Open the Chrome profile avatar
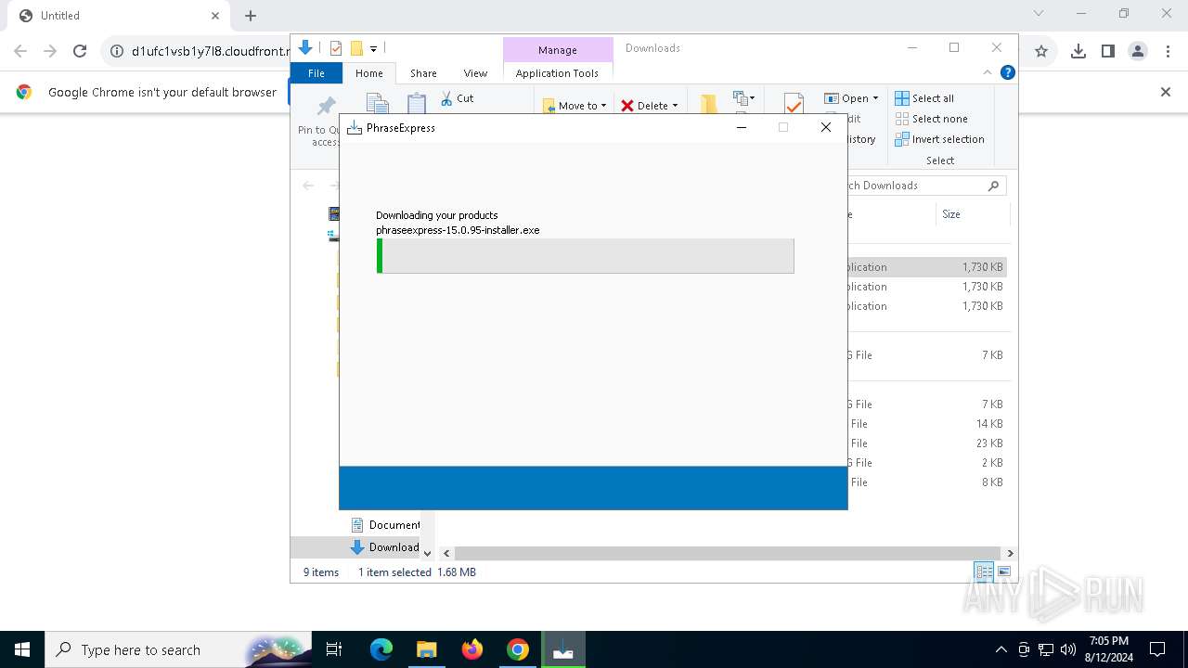The height and width of the screenshot is (668, 1188). [x=1138, y=52]
